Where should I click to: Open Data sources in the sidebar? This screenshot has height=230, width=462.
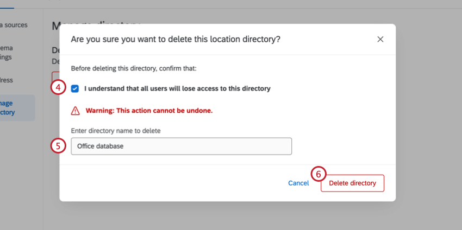coord(15,25)
